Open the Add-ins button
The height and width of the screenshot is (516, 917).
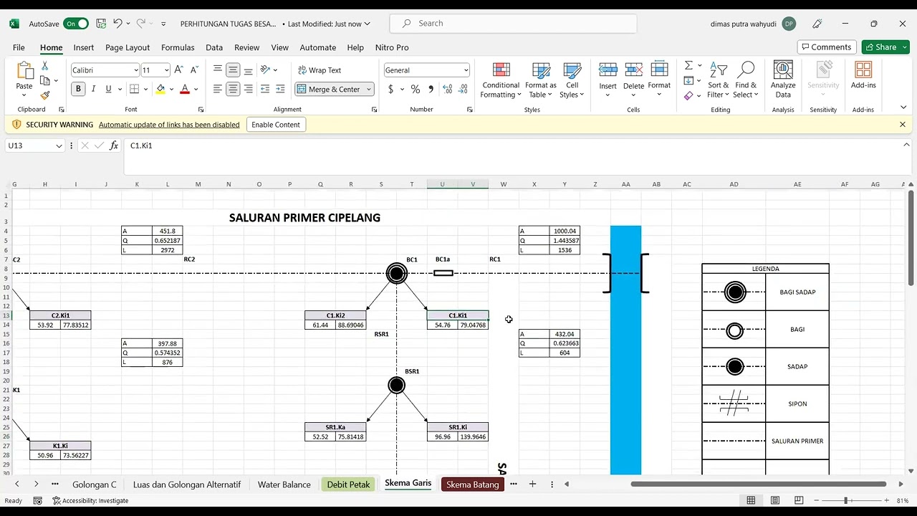(x=863, y=76)
